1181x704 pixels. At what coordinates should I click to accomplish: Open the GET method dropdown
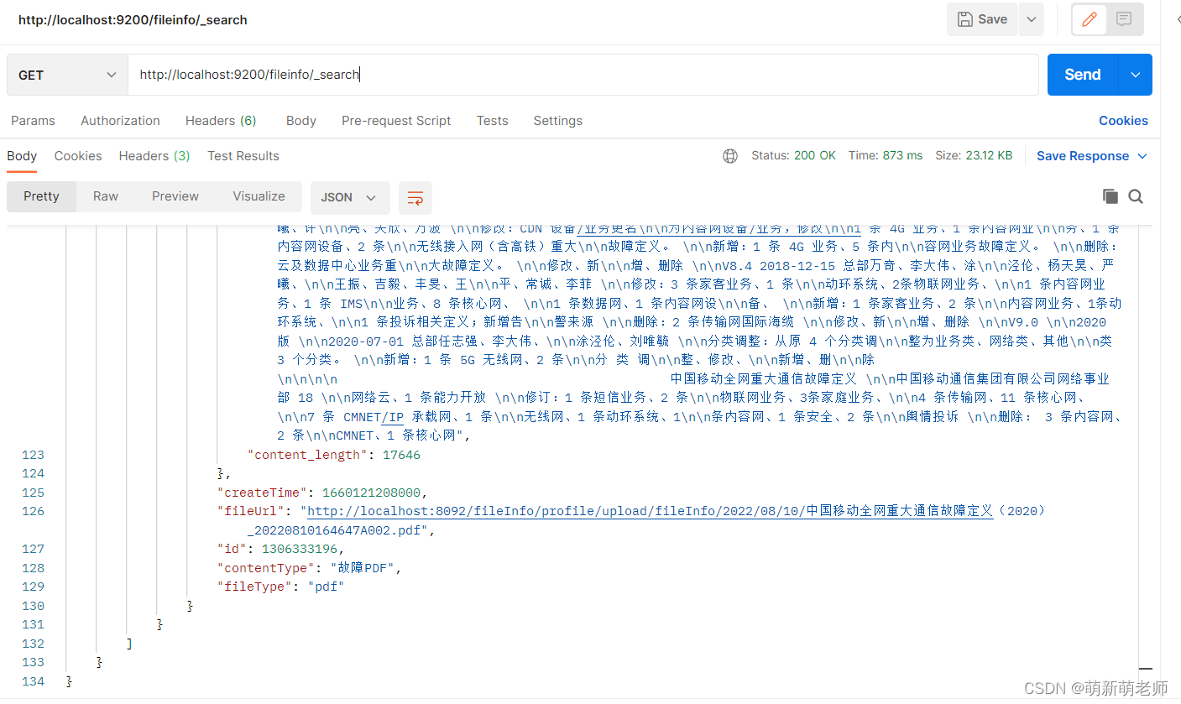(67, 75)
